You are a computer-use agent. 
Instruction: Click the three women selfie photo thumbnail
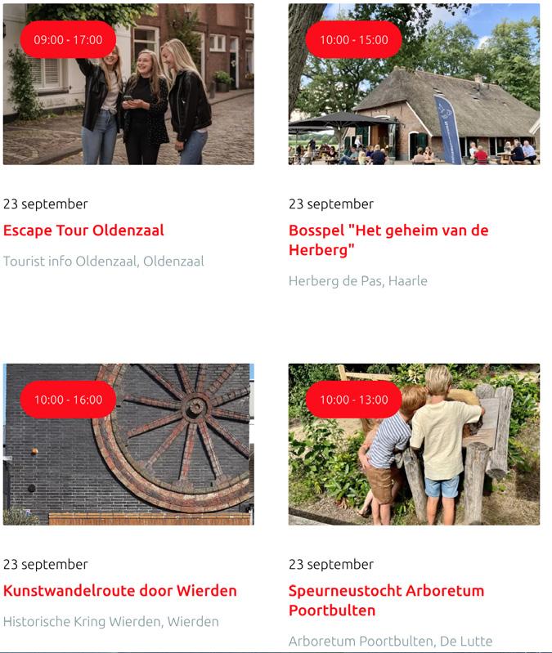128,84
